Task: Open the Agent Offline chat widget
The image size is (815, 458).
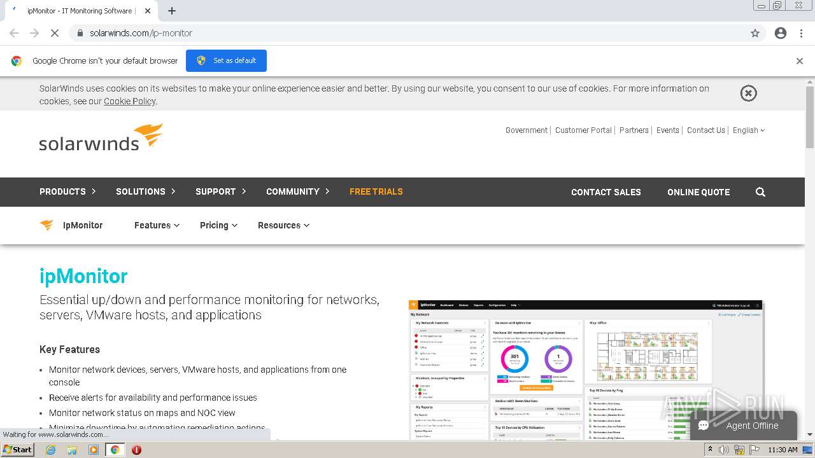Action: (x=744, y=426)
